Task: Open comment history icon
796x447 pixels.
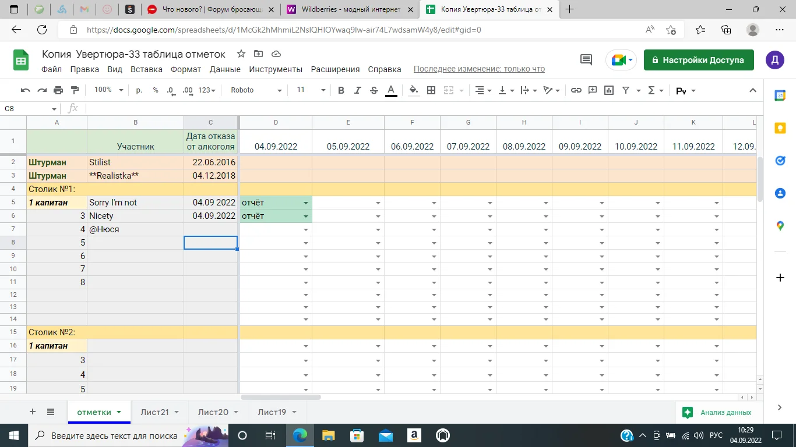Action: [586, 60]
